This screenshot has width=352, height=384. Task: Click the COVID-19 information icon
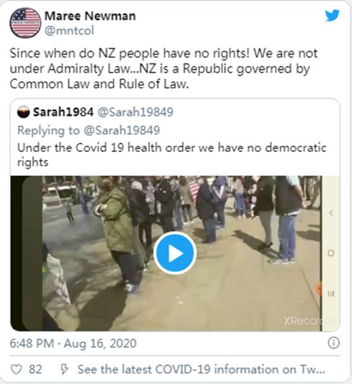[x=64, y=369]
